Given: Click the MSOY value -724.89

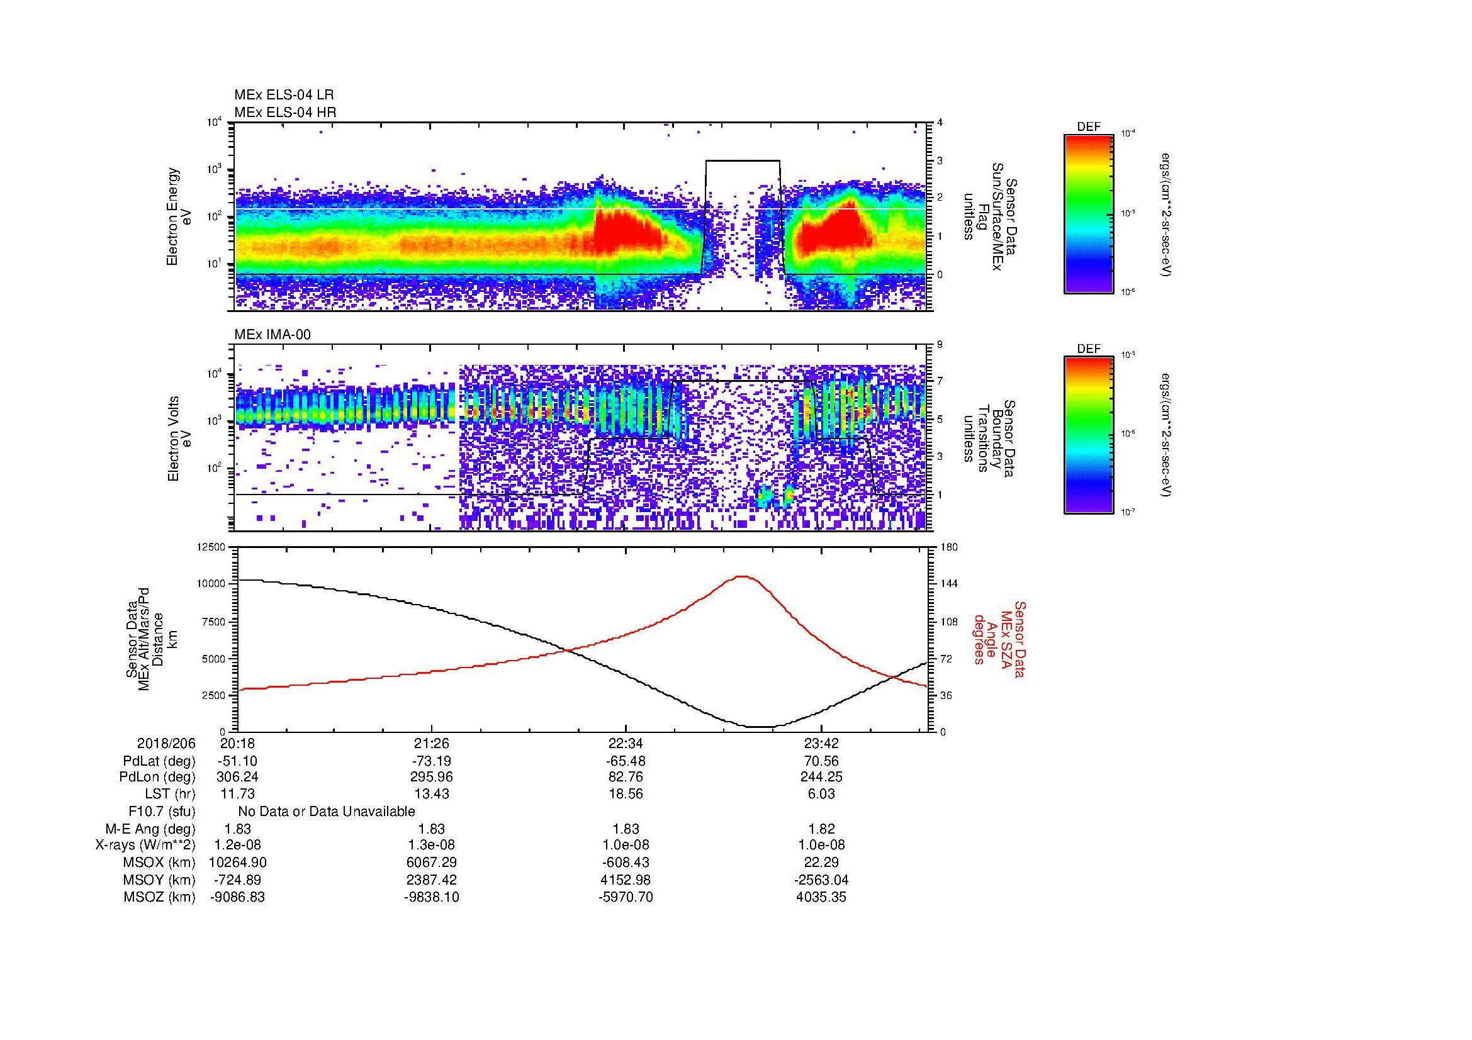Looking at the screenshot, I should (x=237, y=880).
